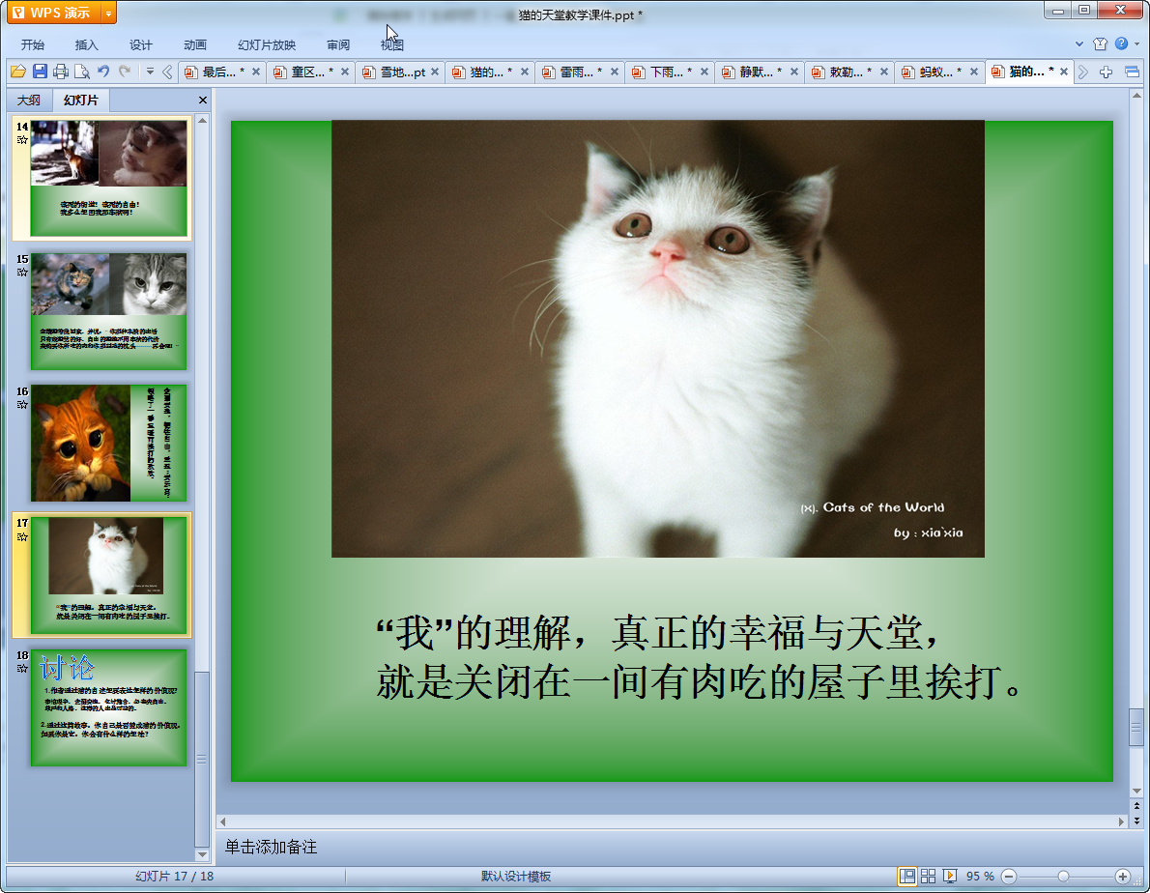Open the 插入 menu tab

87,44
